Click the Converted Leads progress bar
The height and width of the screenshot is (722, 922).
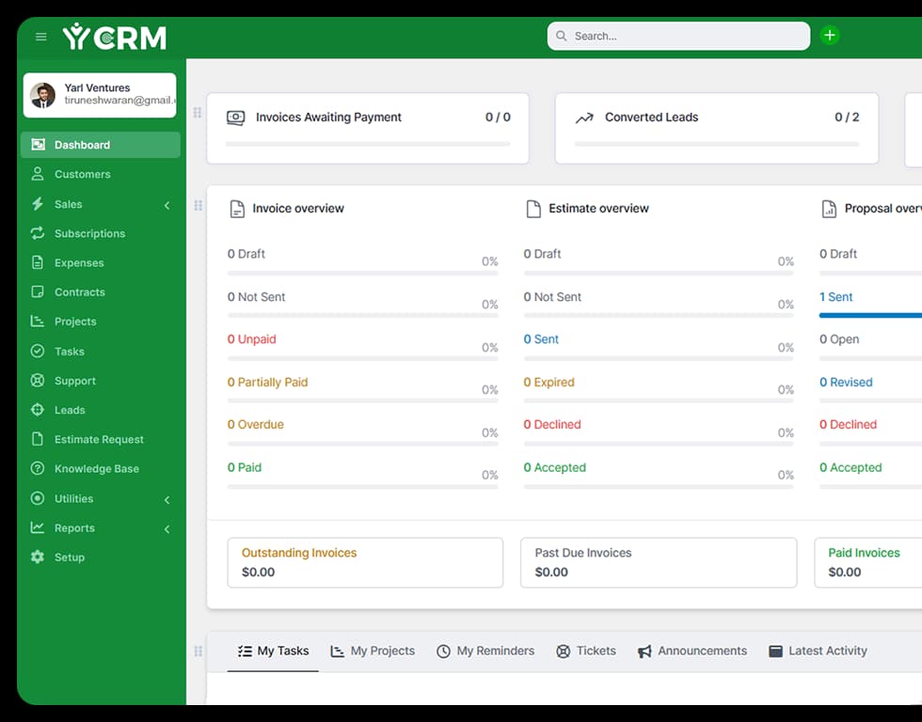[717, 144]
